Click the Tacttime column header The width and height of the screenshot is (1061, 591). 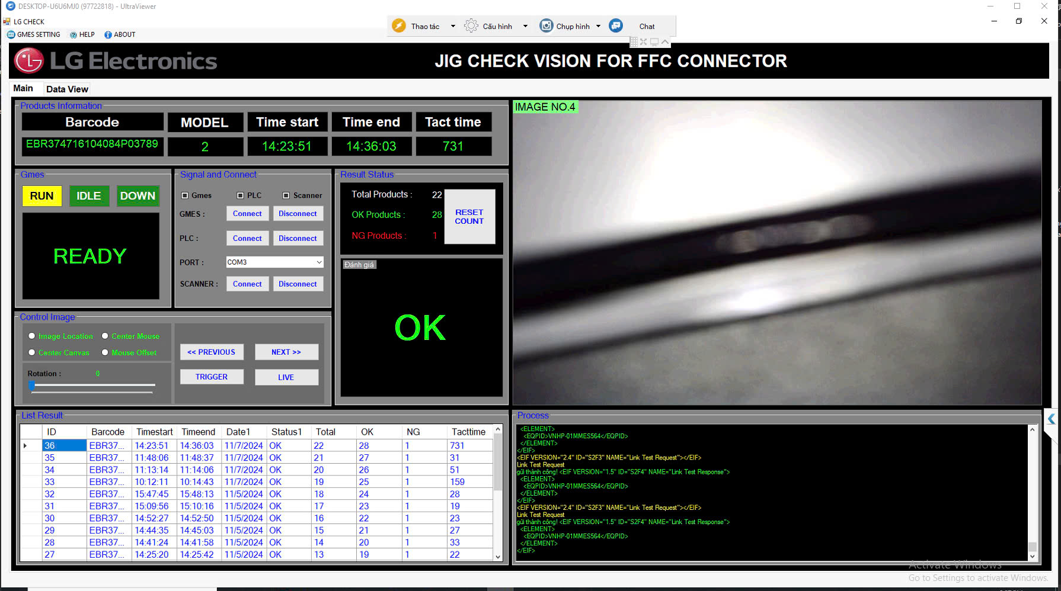[471, 432]
